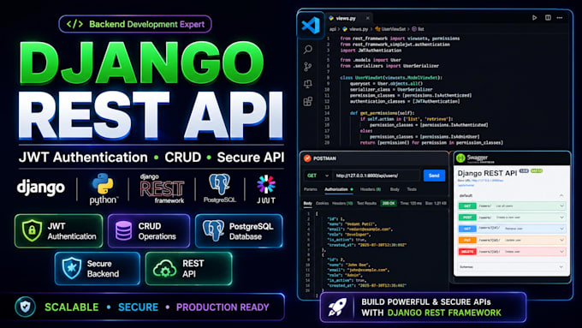The height and width of the screenshot is (328, 582).
Task: Click the red DELETE method badge in Swagger
Action: [x=467, y=252]
